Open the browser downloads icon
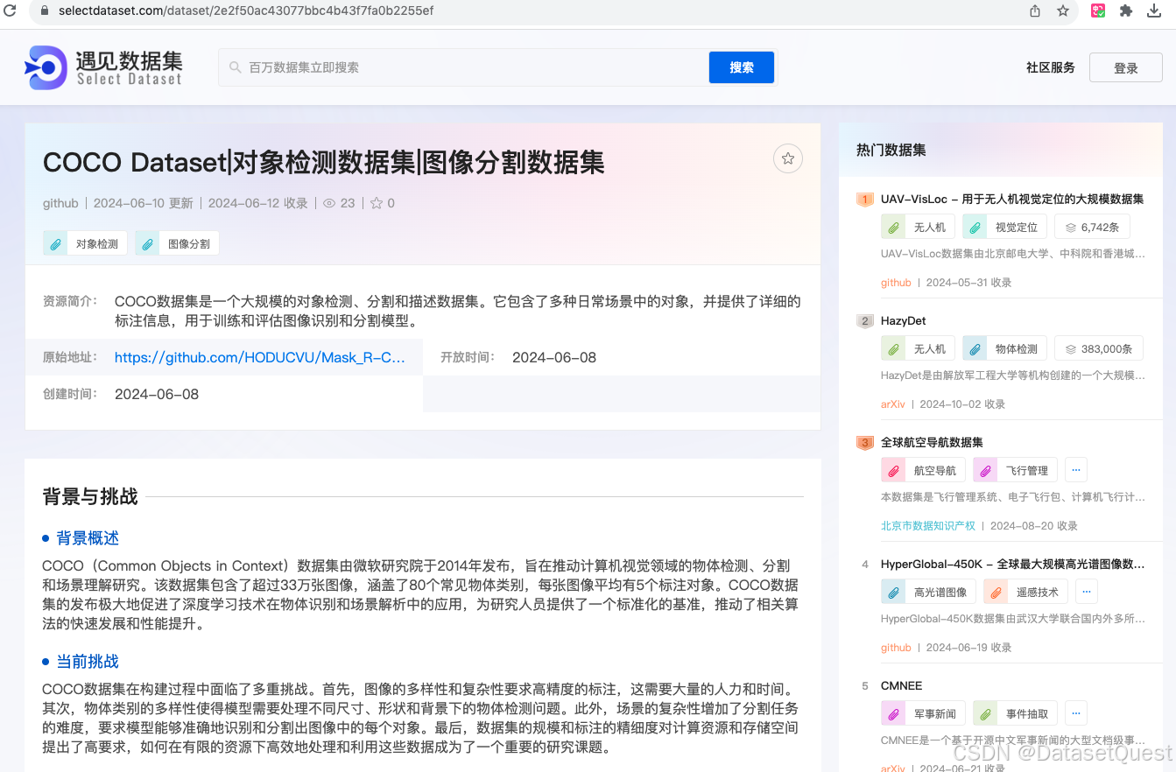Screen dimensions: 1176x772 (1154, 11)
